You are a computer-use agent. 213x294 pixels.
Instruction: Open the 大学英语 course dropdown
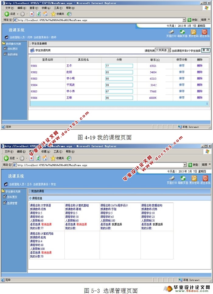click(169, 50)
